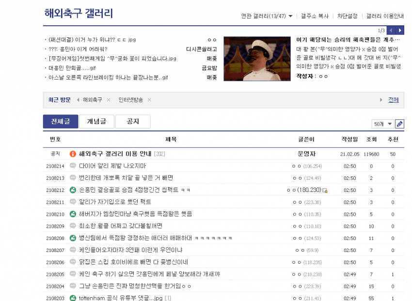412x301 pixels.
Task: Click comment count [1] on tottenham post
Action: click(168, 298)
